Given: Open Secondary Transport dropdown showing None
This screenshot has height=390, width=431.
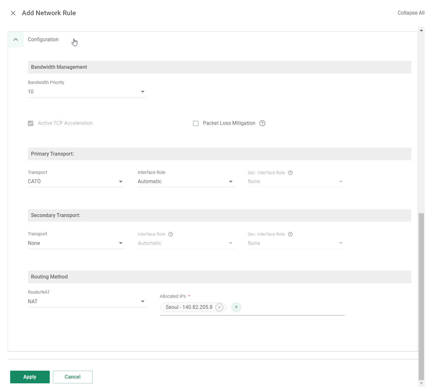Looking at the screenshot, I should [x=76, y=243].
